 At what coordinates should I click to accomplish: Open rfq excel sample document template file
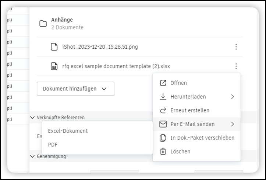(x=116, y=66)
